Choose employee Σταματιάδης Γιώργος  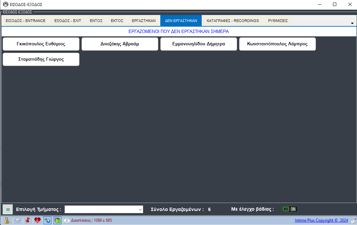[41, 59]
